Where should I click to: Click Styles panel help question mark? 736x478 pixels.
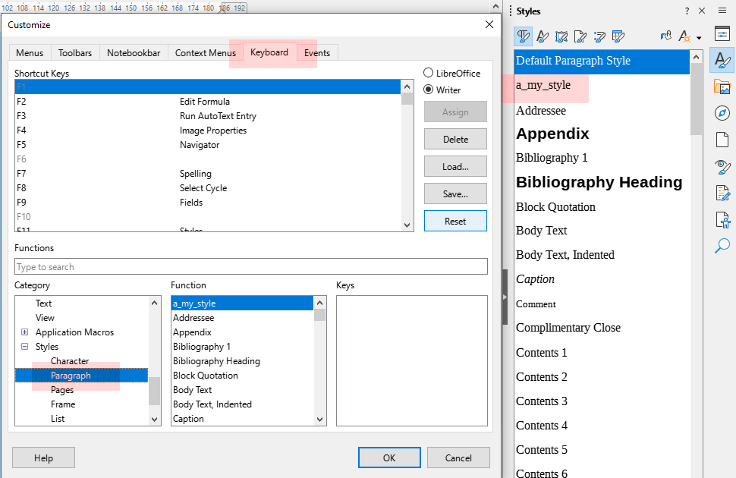click(x=687, y=11)
